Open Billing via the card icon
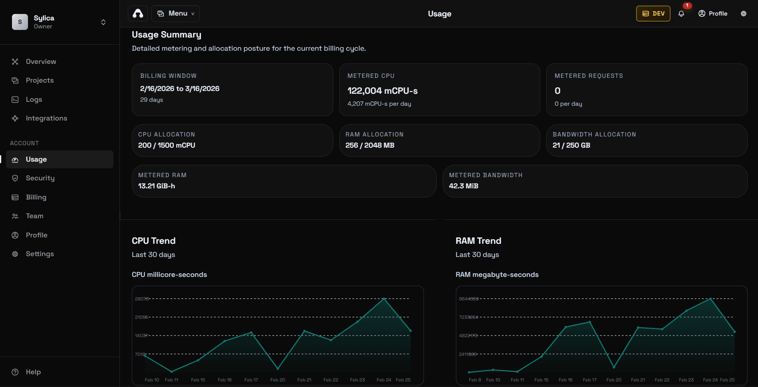This screenshot has width=758, height=387. click(x=15, y=197)
